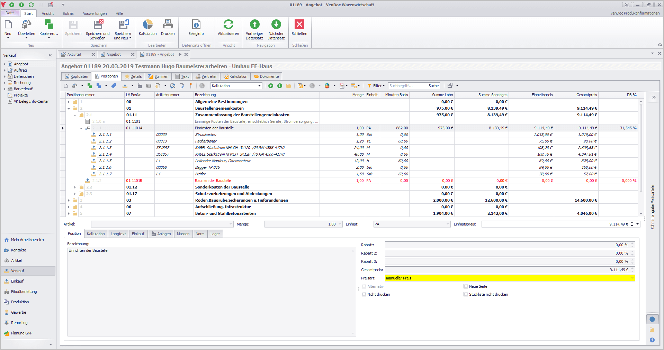The width and height of the screenshot is (664, 350).
Task: Click Speichern und Schließen icon
Action: 98,25
